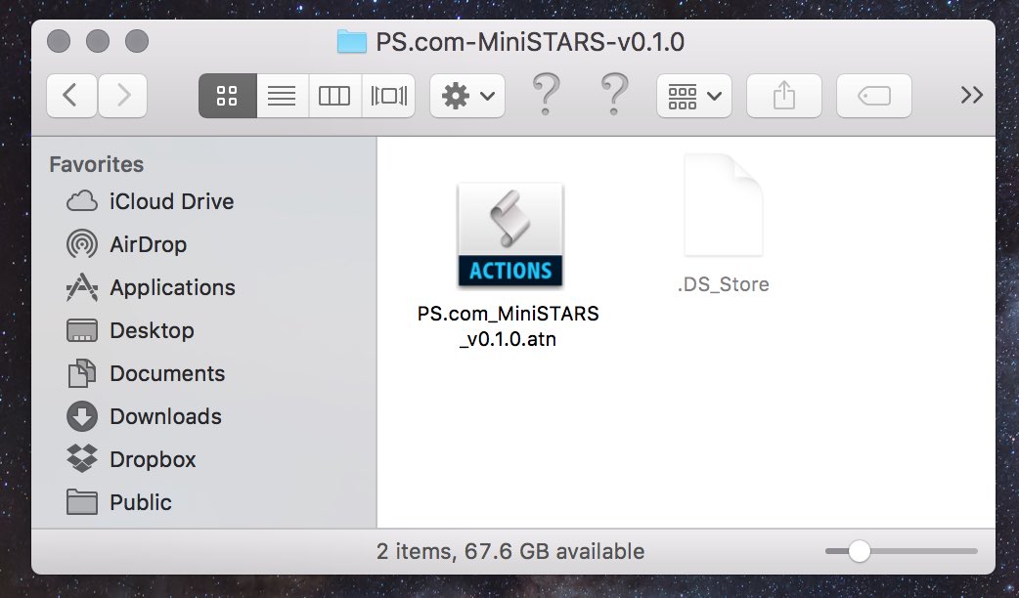1019x598 pixels.
Task: Select the ACTIONS file icon
Action: [510, 235]
